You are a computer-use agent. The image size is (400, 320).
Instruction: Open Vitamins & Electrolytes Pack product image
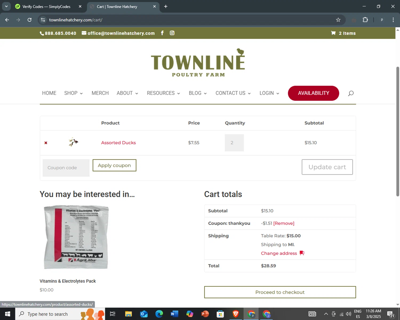click(76, 237)
